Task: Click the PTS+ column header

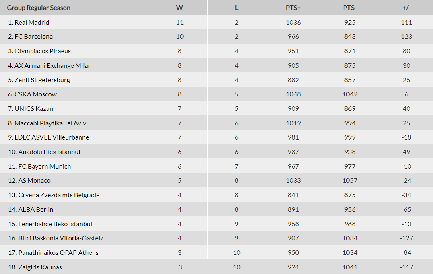Action: (x=293, y=8)
